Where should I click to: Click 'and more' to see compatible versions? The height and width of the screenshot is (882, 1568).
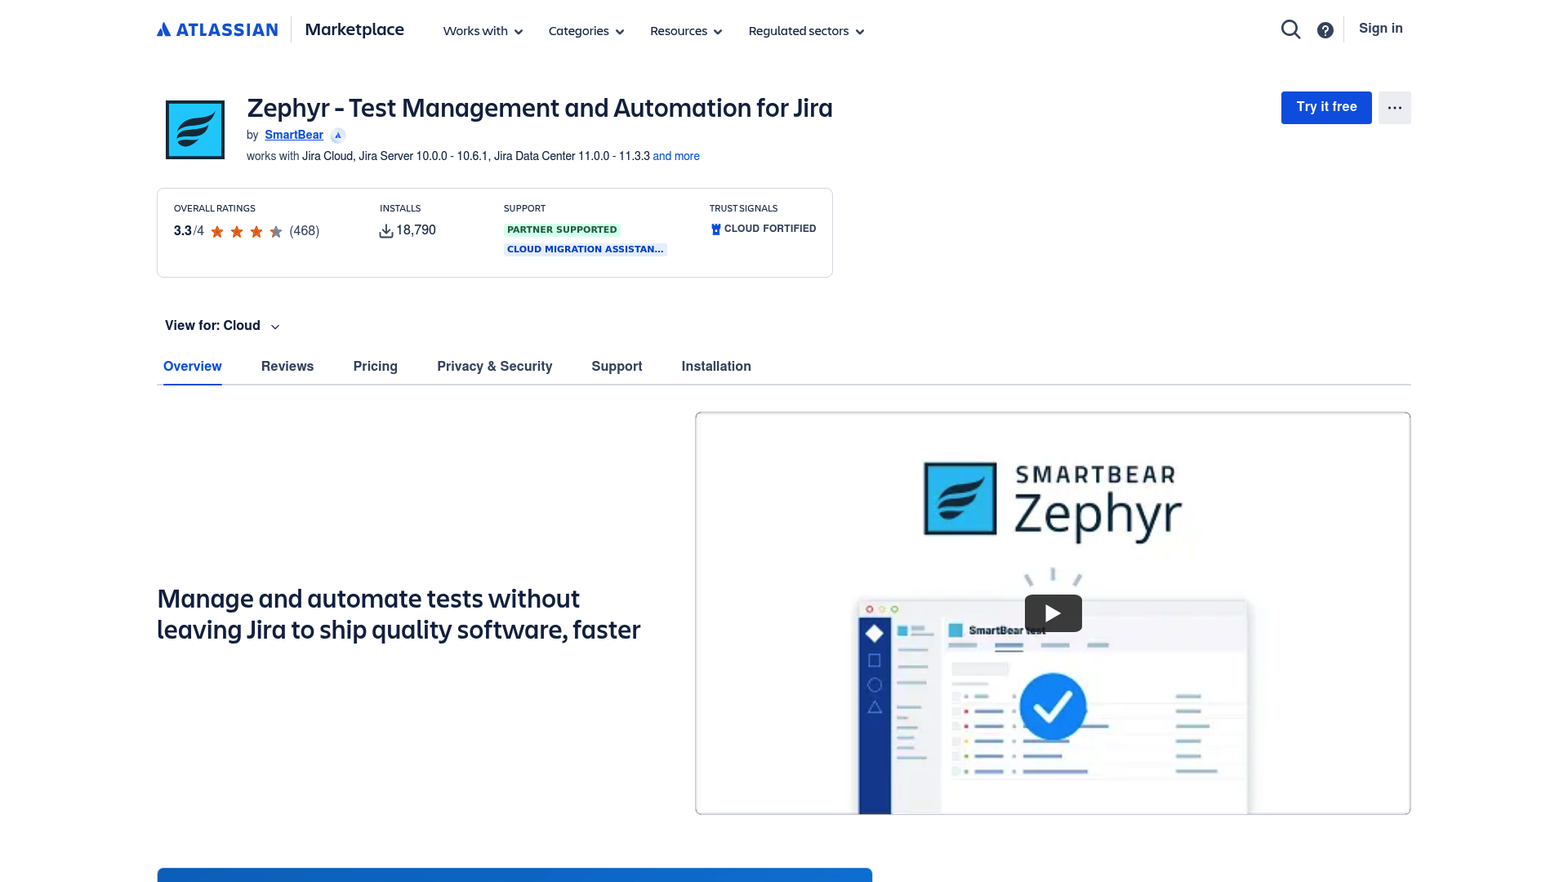(675, 156)
